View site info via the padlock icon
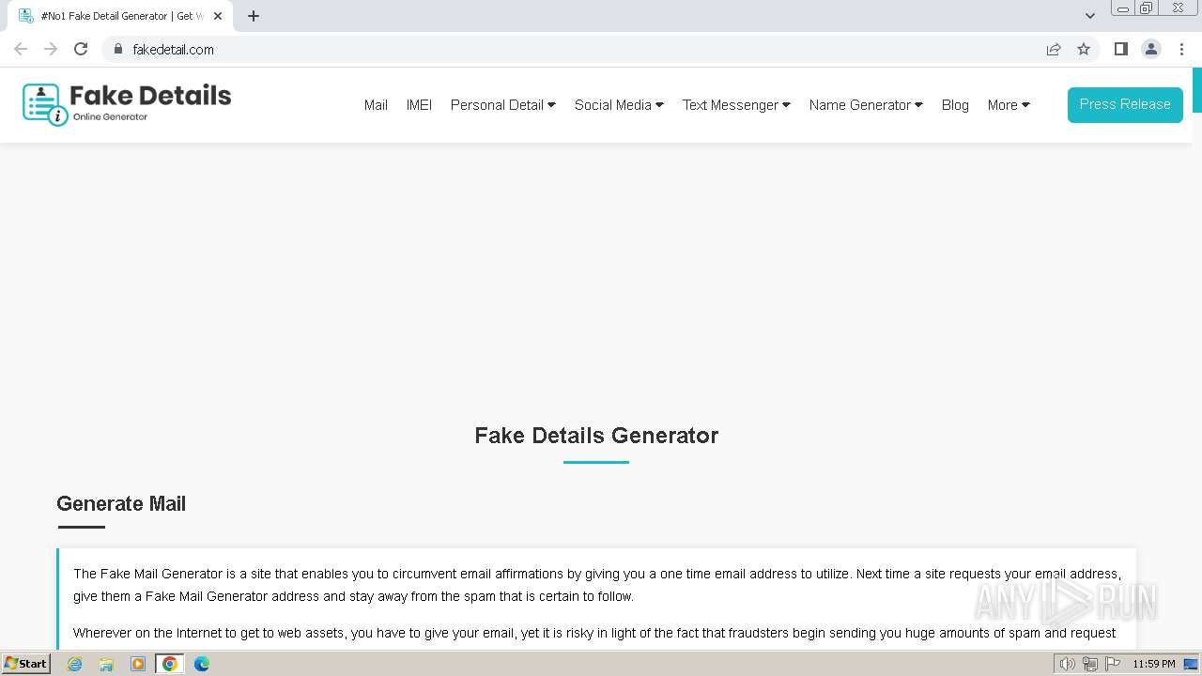Screen dimensions: 1202x676 (118, 49)
